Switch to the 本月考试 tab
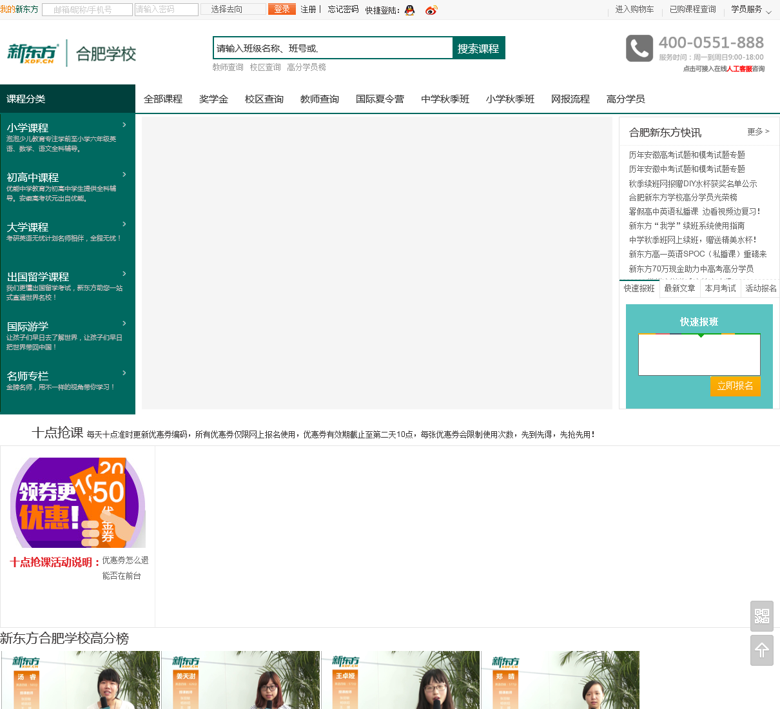The width and height of the screenshot is (780, 709). pyautogui.click(x=720, y=288)
